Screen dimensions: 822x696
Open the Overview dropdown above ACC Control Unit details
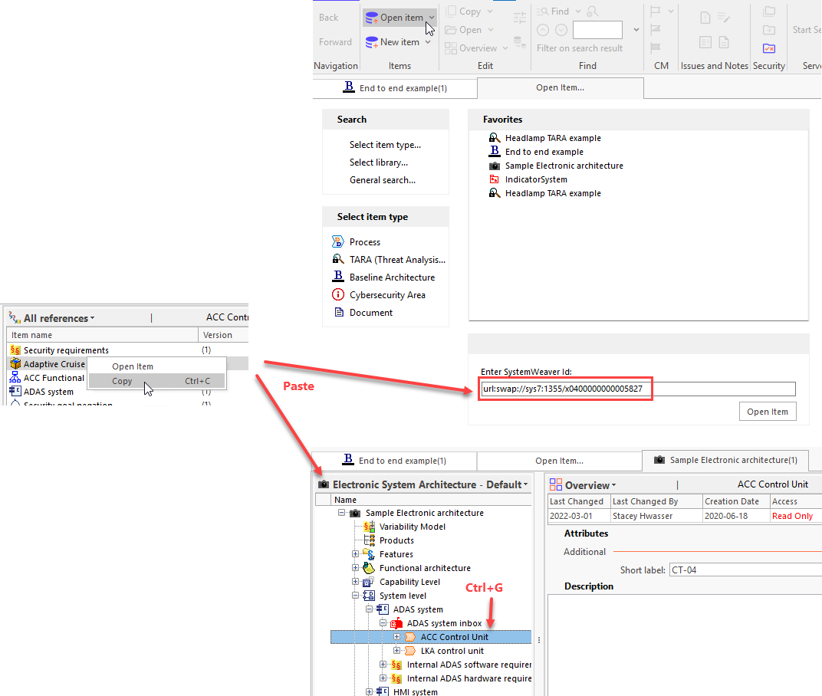point(614,484)
